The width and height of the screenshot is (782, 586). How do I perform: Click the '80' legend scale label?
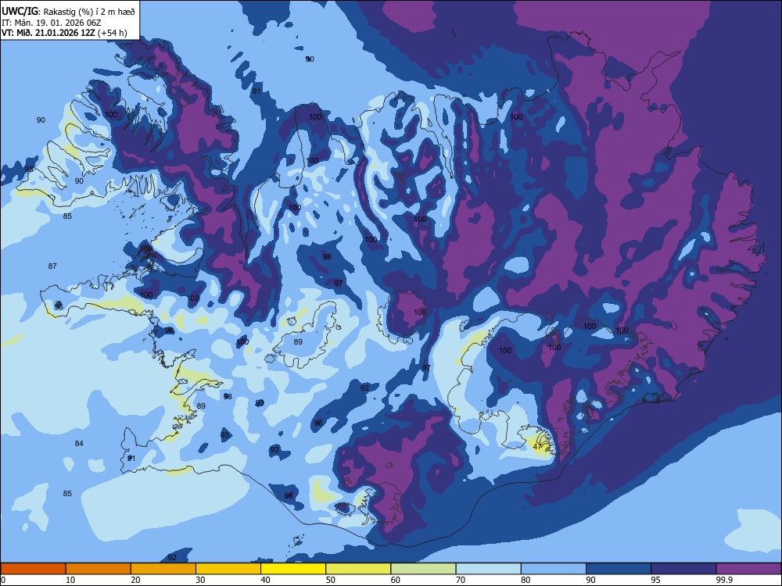(x=526, y=580)
